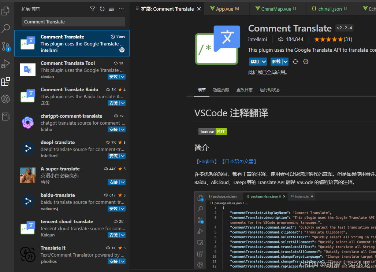
Task: Open the notebook icon in activity bar
Action: click(5, 117)
